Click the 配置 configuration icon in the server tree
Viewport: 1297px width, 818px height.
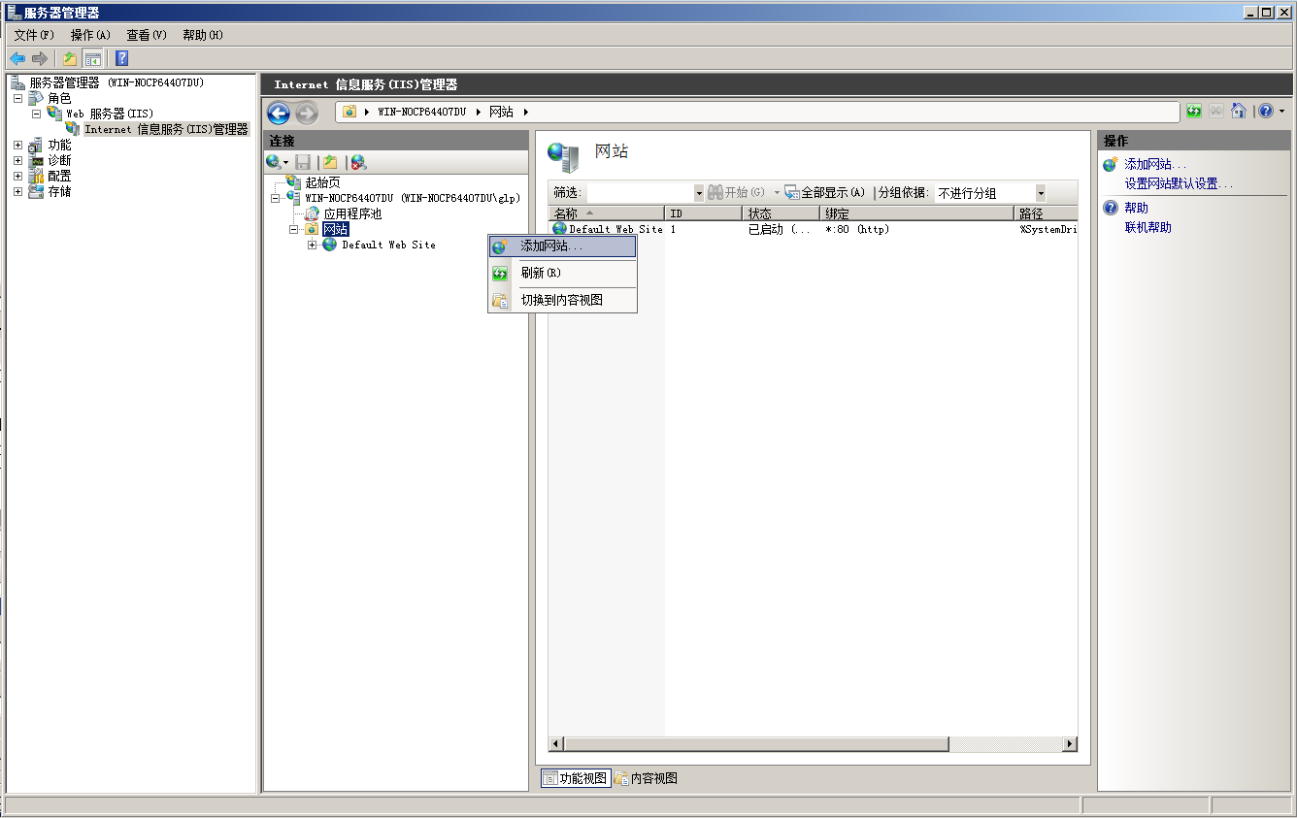36,176
